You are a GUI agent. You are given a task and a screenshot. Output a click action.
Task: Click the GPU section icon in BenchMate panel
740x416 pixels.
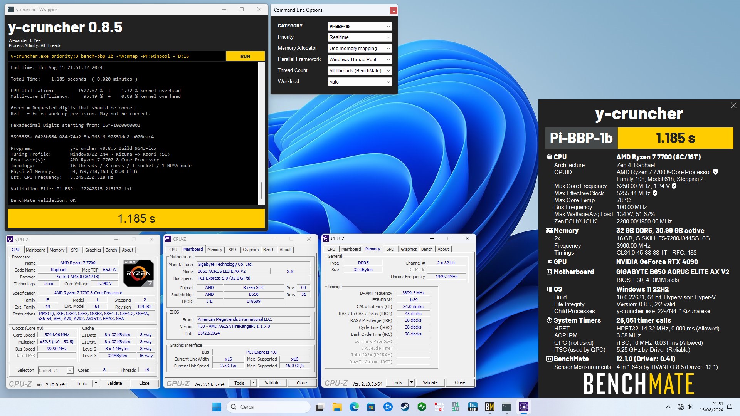point(549,262)
